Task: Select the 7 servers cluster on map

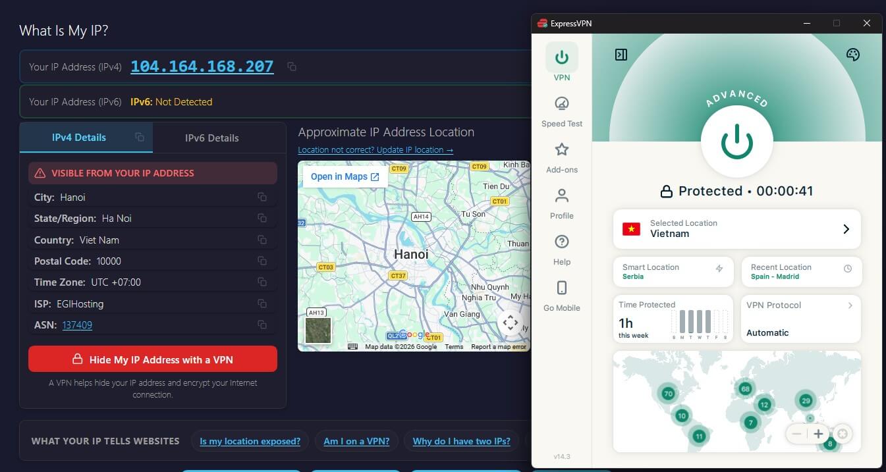Action: click(750, 422)
